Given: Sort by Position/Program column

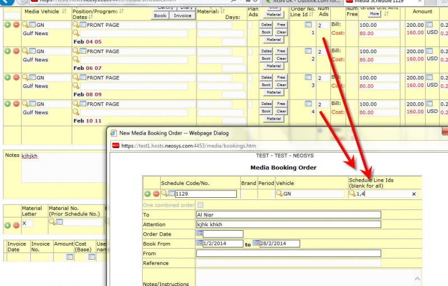Looking at the screenshot, I should [x=122, y=11].
